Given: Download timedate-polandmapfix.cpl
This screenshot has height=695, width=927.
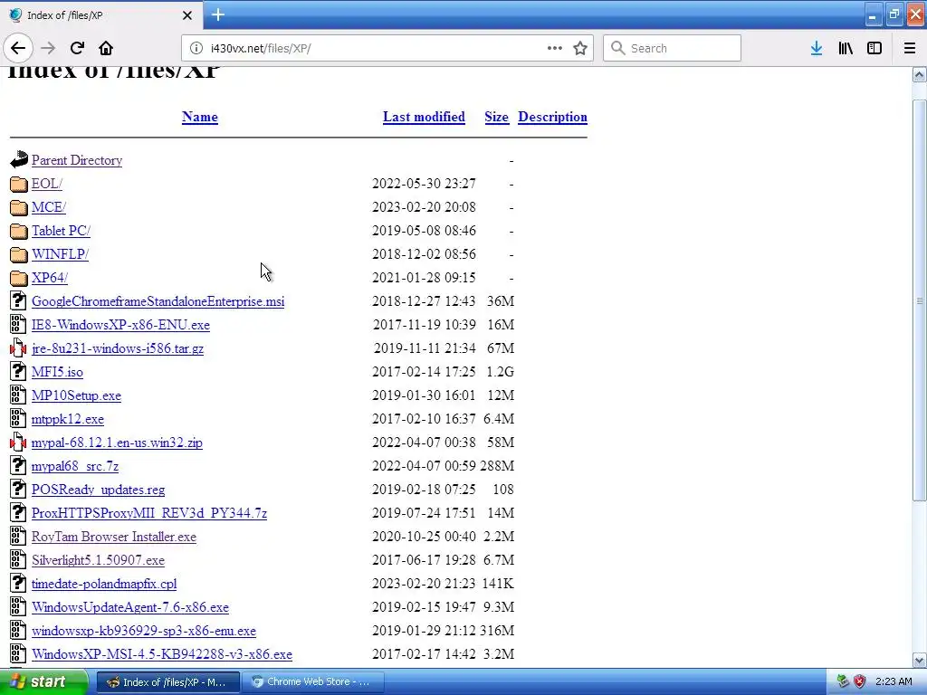Looking at the screenshot, I should [104, 584].
